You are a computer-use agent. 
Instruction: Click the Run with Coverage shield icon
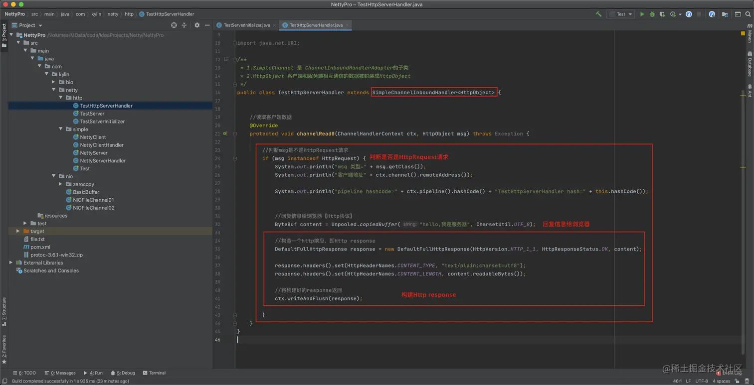[662, 14]
